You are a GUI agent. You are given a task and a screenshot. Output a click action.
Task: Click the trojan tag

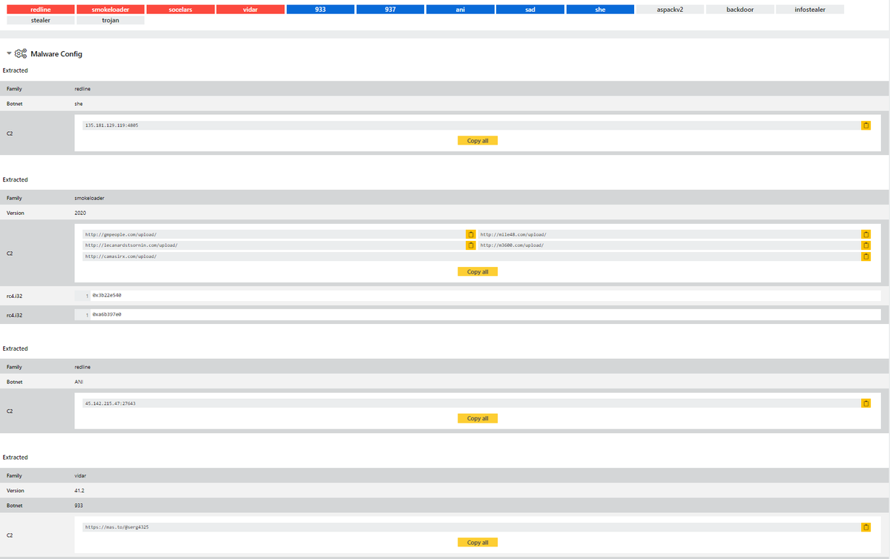coord(110,21)
